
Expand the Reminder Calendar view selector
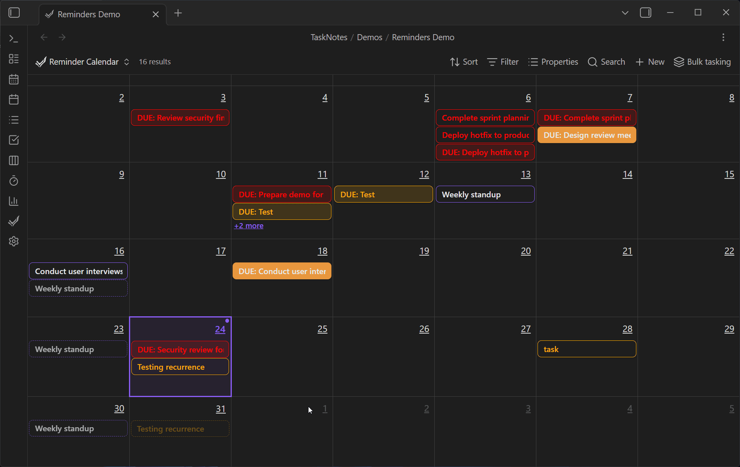tap(126, 61)
